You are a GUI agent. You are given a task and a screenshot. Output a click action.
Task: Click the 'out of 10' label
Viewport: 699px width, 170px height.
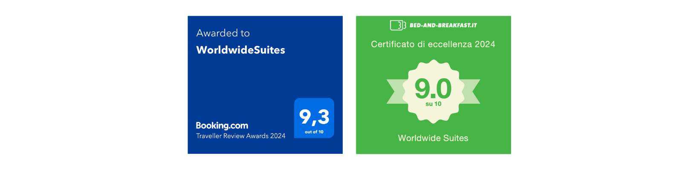click(314, 132)
